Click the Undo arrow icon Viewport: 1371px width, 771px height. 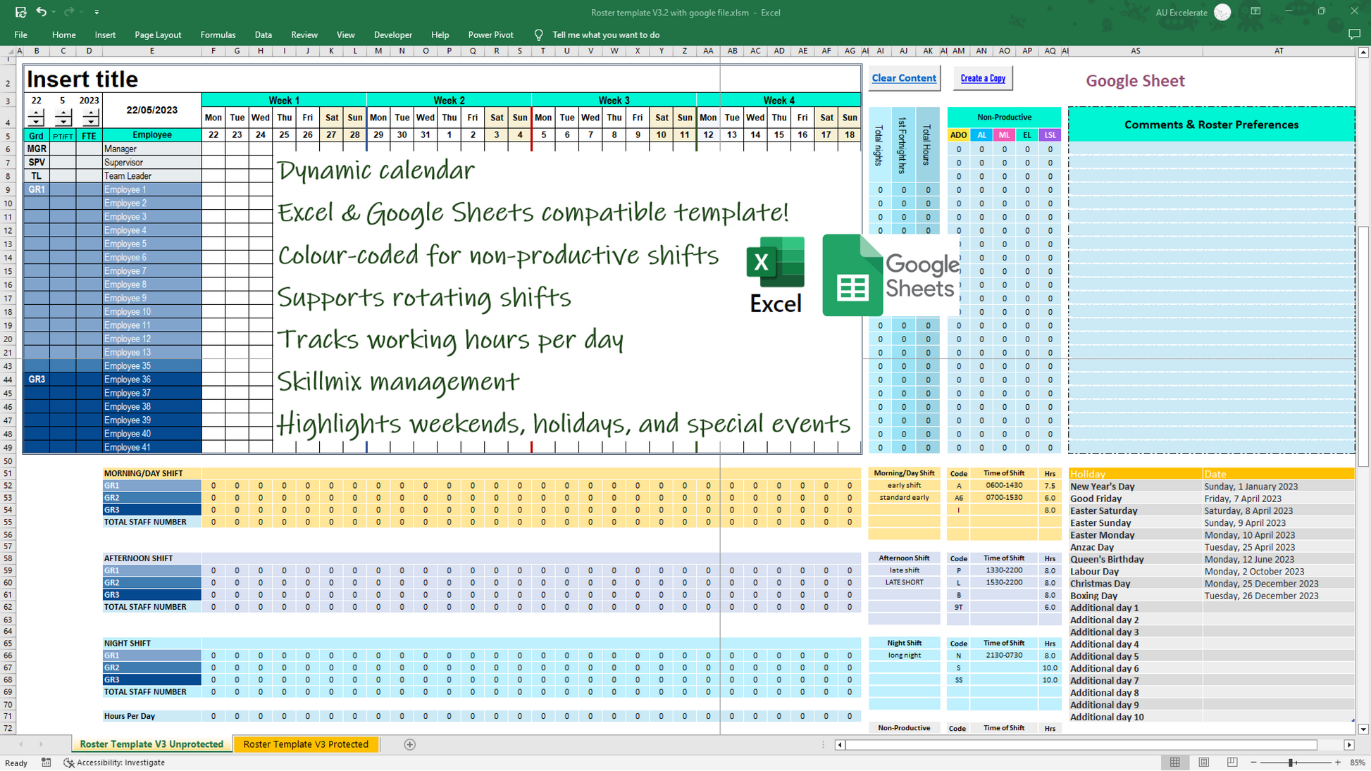tap(41, 12)
